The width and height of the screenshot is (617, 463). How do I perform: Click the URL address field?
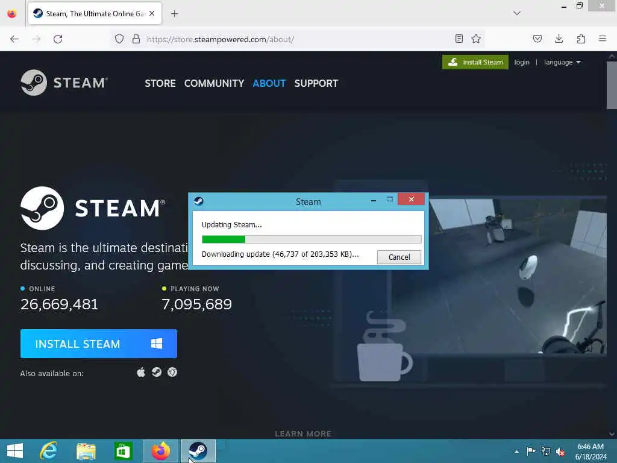(299, 39)
